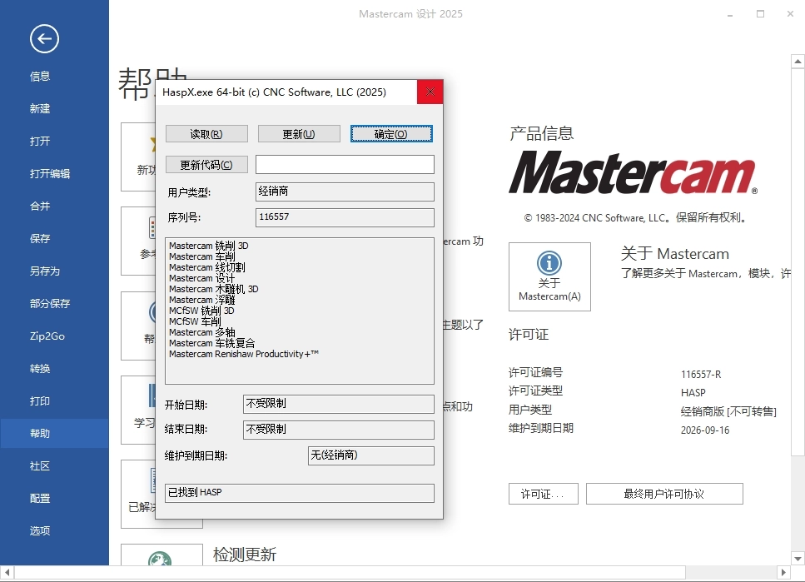This screenshot has width=805, height=582.
Task: Open the 配置 menu entry
Action: tap(40, 499)
